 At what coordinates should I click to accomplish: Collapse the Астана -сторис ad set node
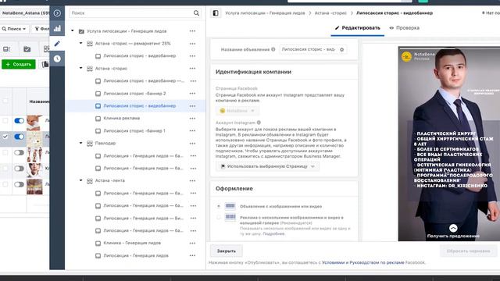[80, 68]
